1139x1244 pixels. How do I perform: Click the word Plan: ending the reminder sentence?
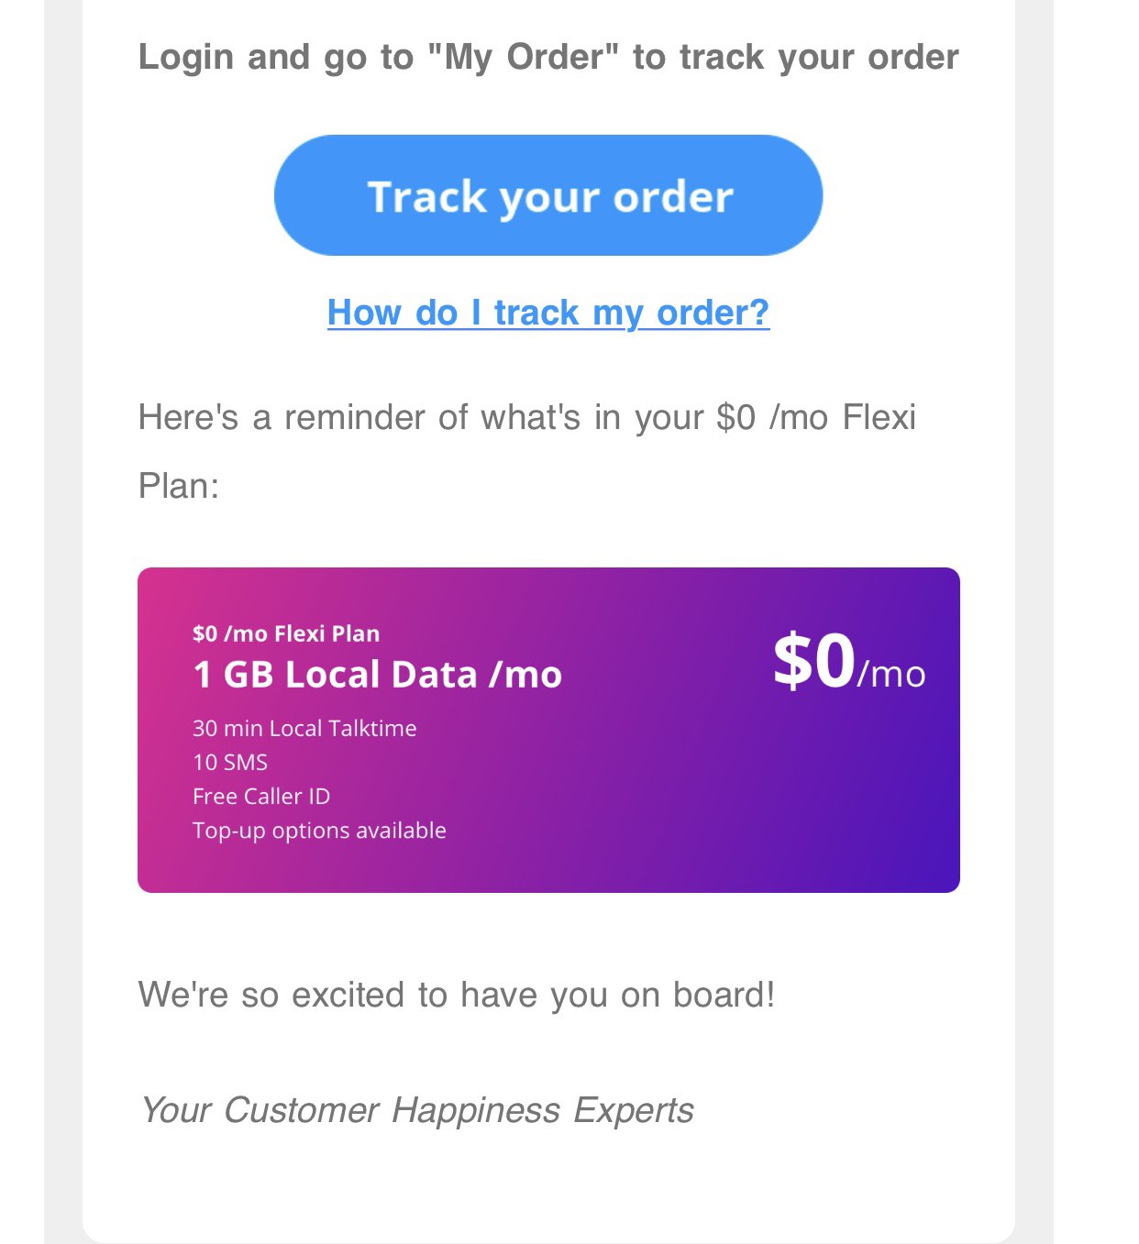(179, 486)
